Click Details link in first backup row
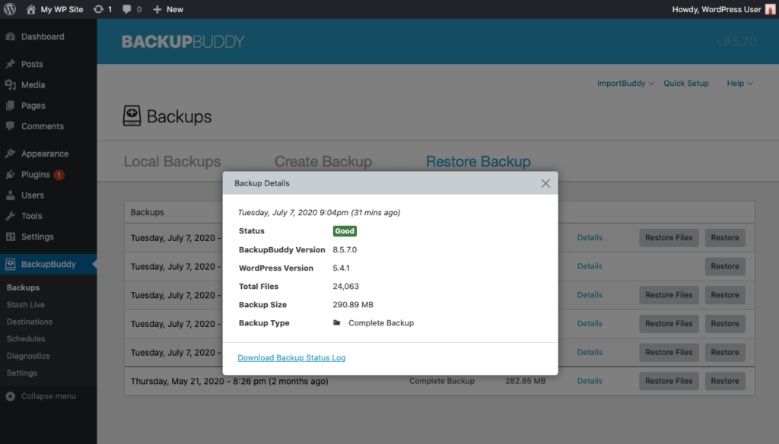The image size is (779, 444). coord(590,237)
